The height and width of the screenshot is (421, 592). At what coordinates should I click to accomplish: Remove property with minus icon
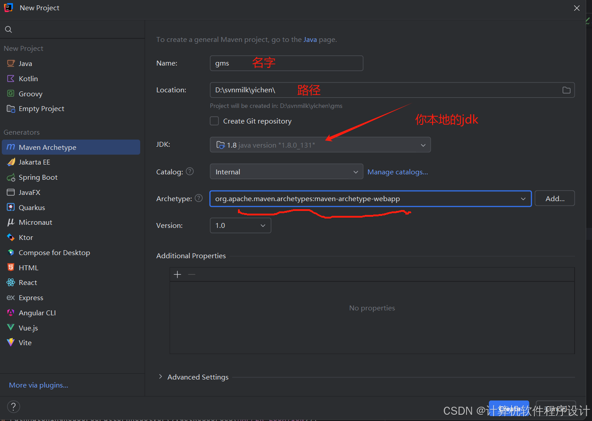click(192, 274)
